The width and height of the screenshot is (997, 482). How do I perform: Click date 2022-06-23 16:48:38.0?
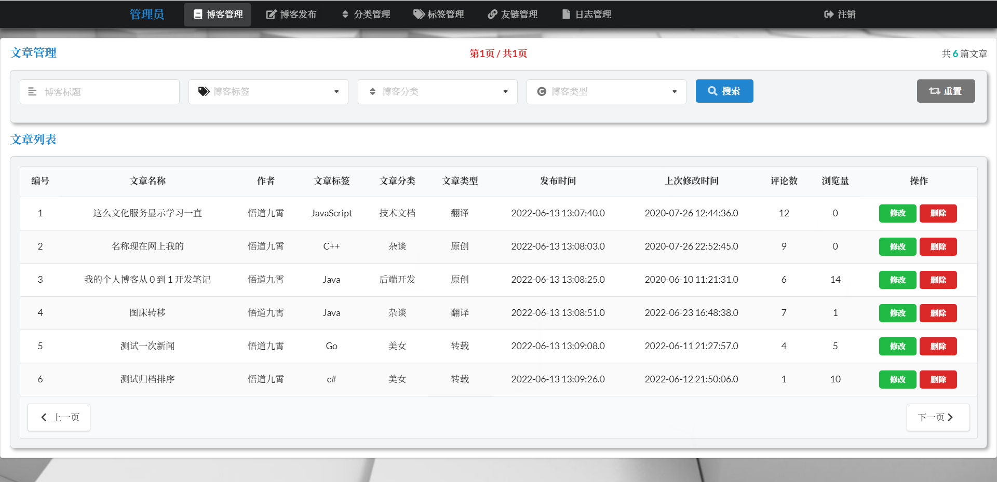tap(692, 313)
